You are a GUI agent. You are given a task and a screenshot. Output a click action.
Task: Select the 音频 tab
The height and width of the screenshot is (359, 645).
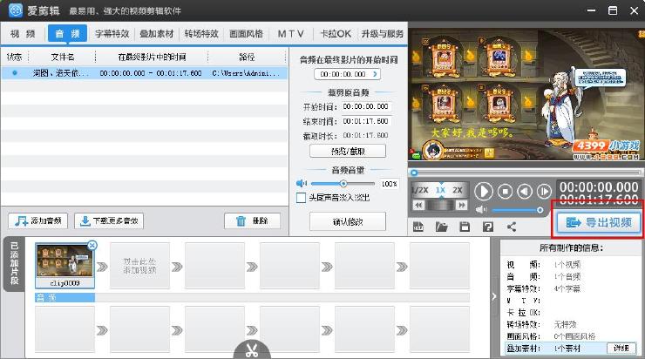(67, 33)
